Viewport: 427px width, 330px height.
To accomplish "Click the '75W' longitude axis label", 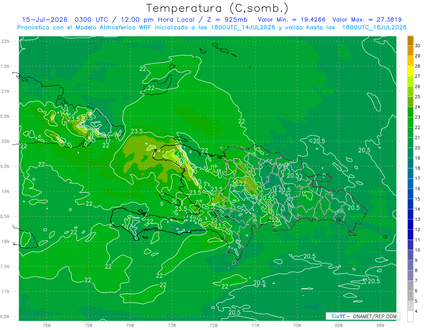I will pyautogui.click(x=88, y=325).
